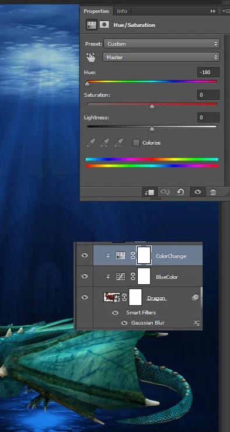This screenshot has height=432, width=230.
Task: Open the Master channel dropdown
Action: 161,57
